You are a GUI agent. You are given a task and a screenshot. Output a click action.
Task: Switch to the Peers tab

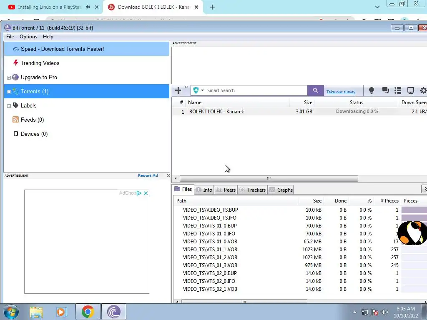point(226,190)
